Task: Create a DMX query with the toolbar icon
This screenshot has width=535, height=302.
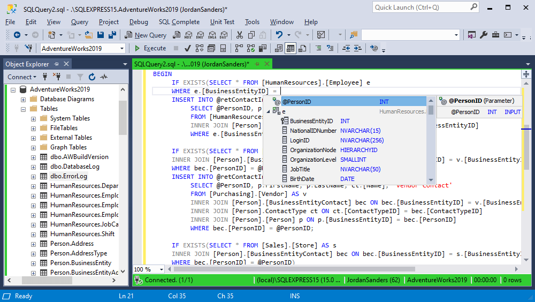Action: coord(200,35)
